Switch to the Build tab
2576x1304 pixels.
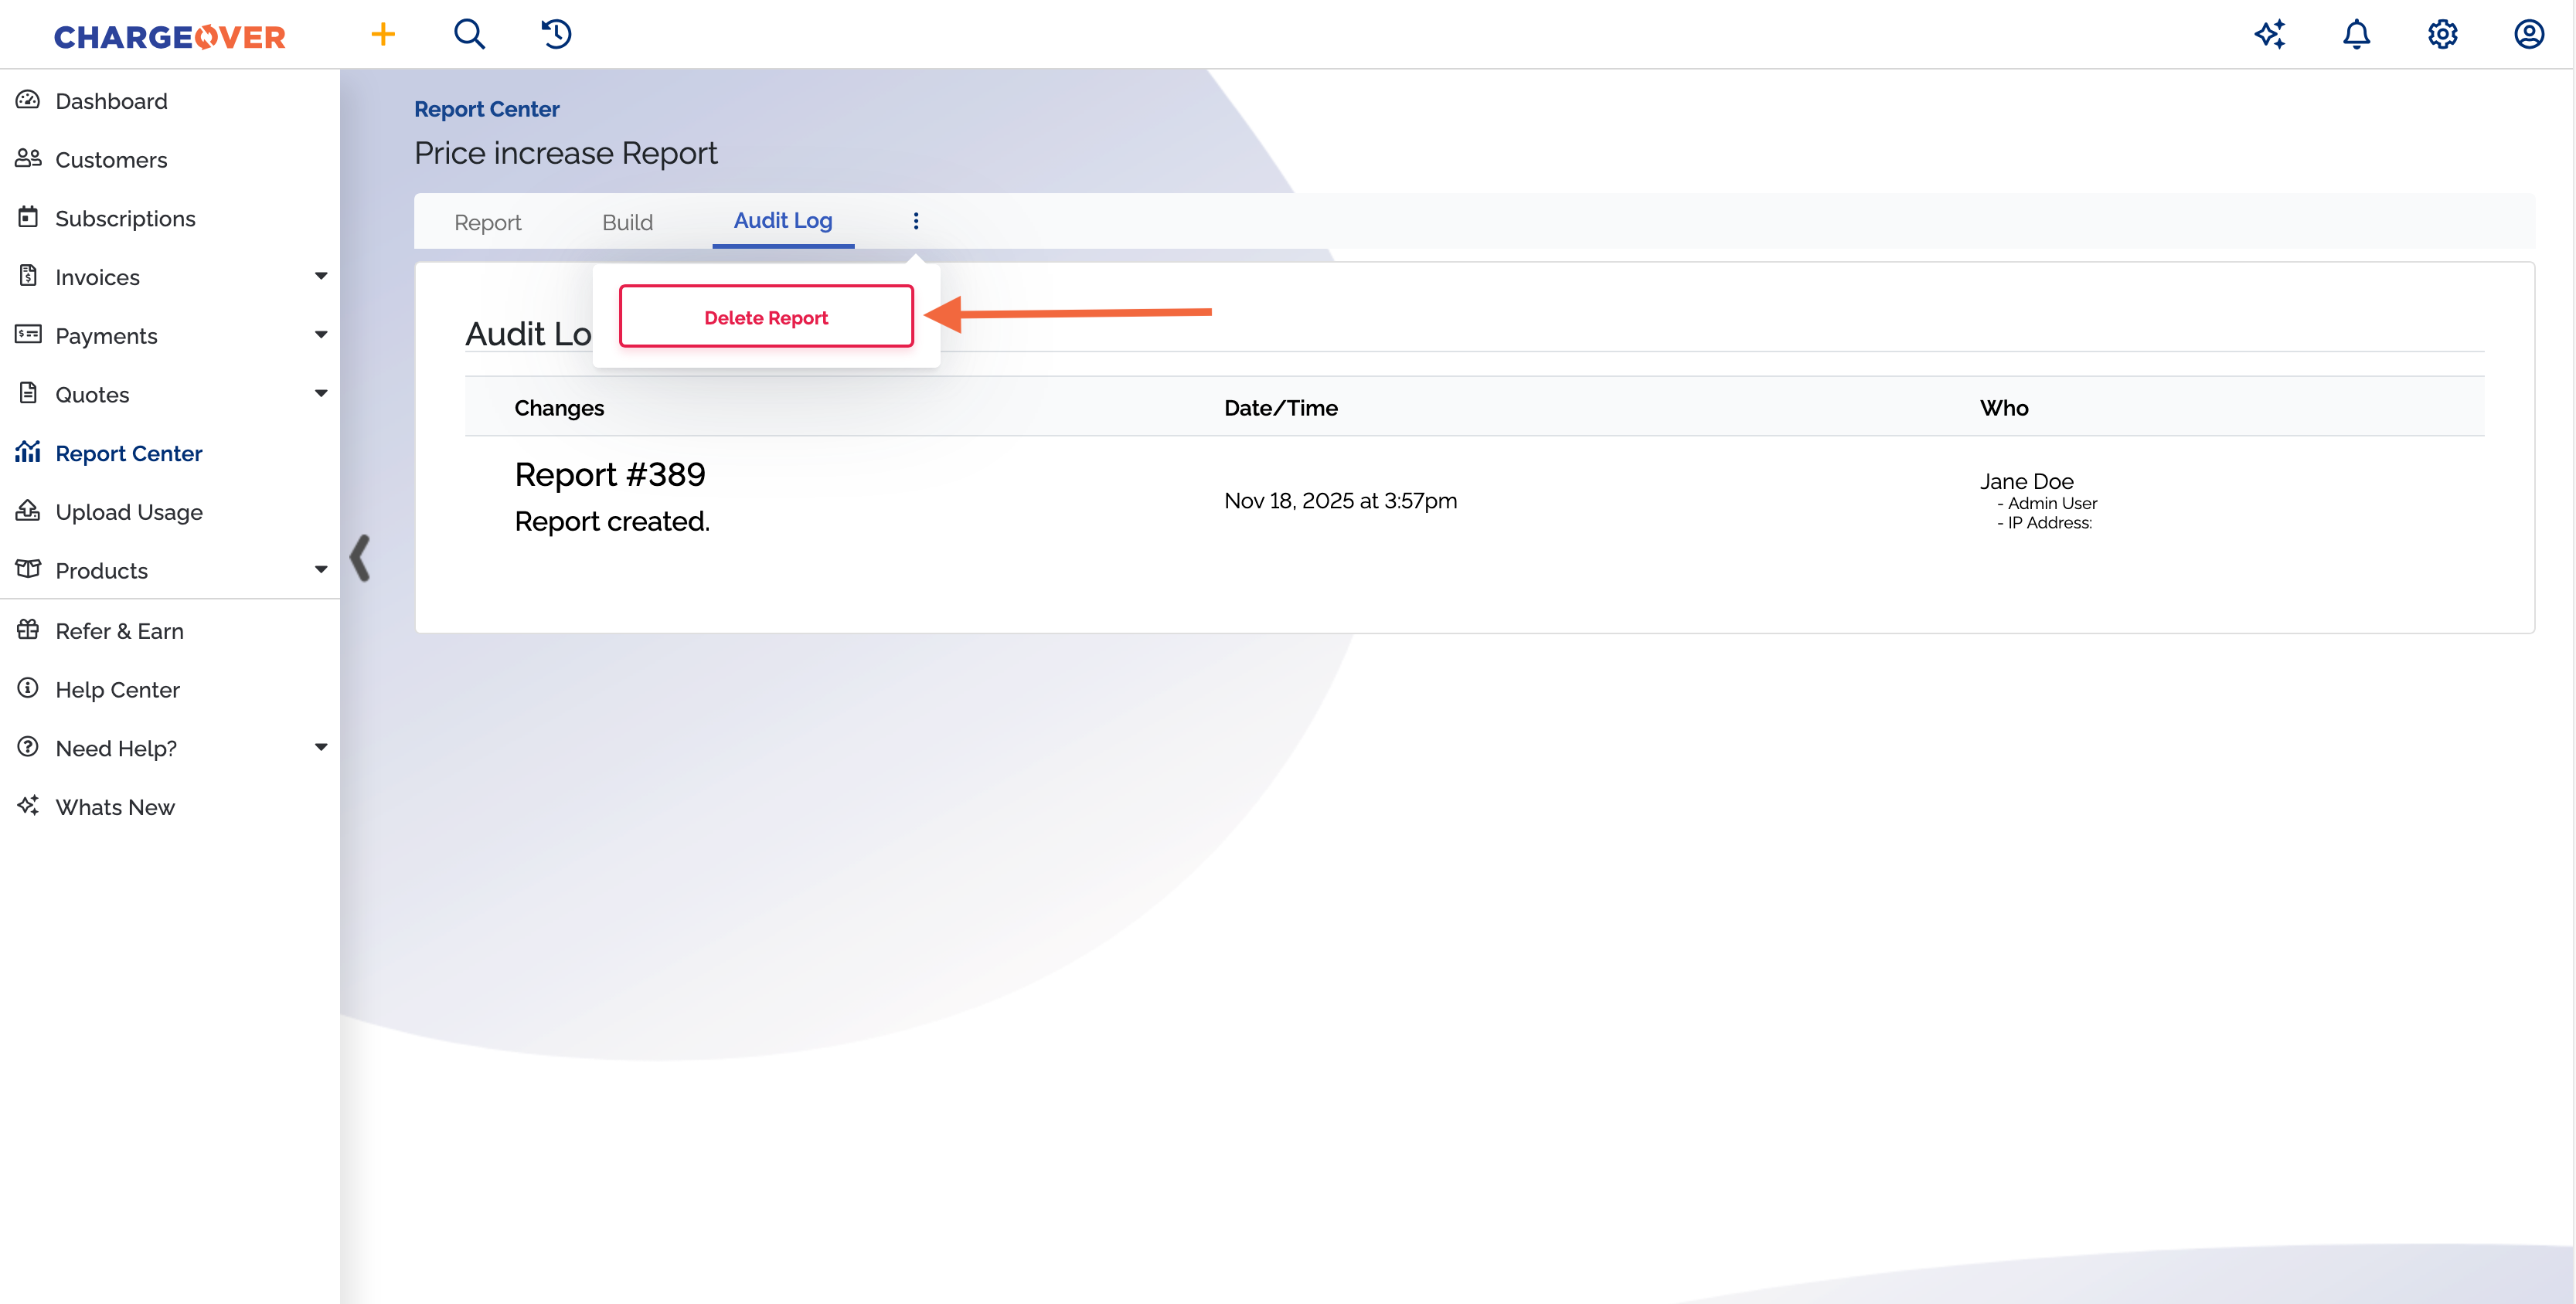tap(627, 222)
